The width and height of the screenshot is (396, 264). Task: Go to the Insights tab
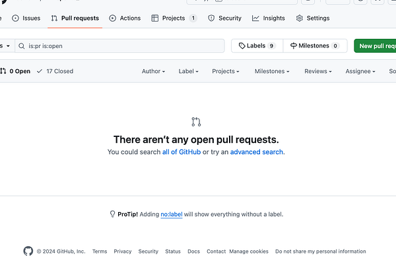[269, 18]
